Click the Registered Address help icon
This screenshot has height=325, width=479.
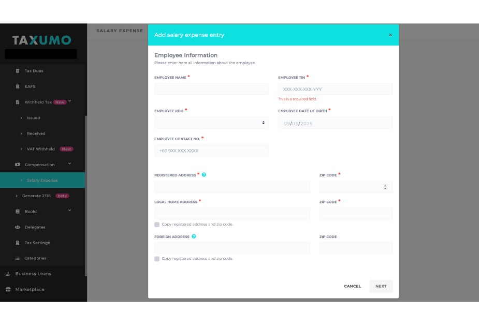[204, 175]
